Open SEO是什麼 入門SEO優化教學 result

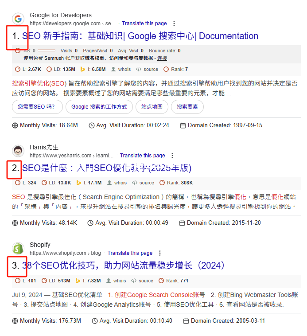107,168
